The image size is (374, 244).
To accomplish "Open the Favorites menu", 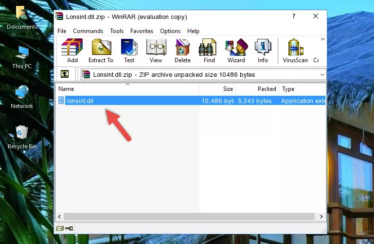I will coord(142,31).
